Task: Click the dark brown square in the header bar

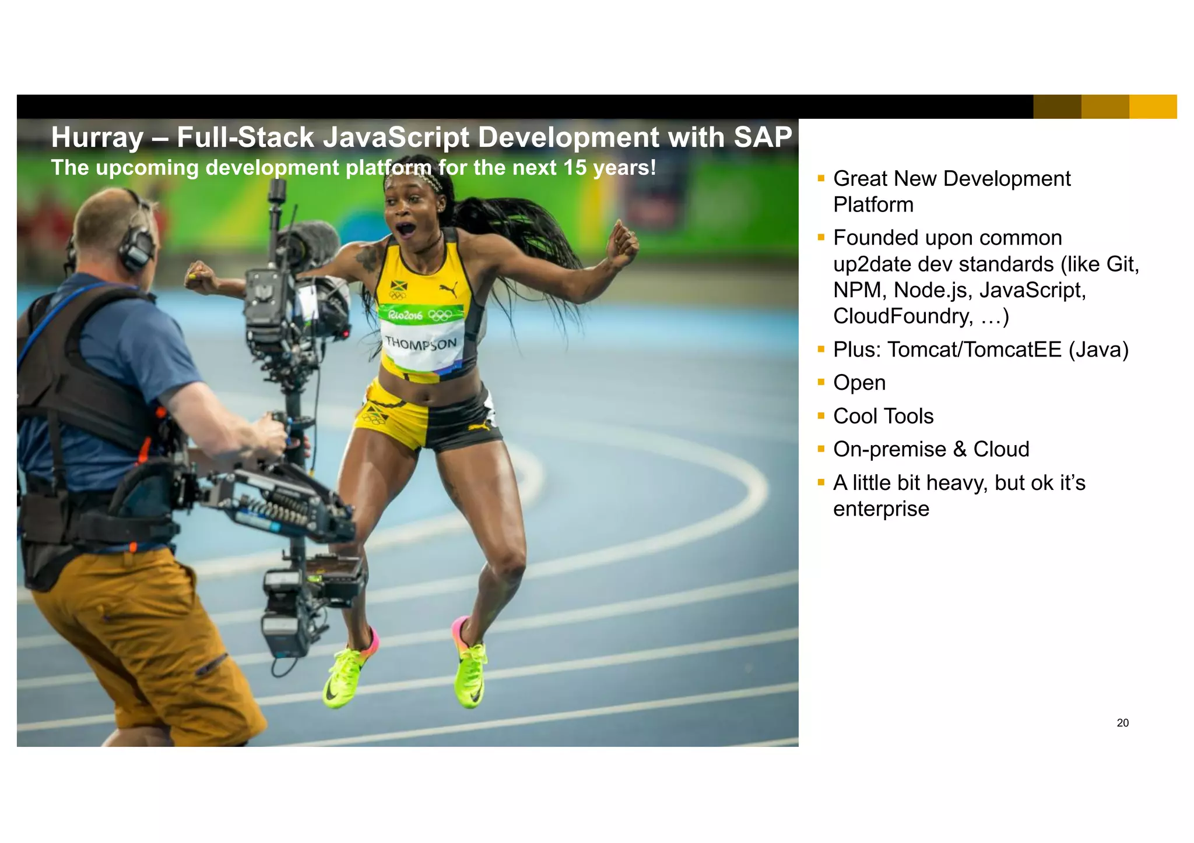Action: click(x=1058, y=107)
